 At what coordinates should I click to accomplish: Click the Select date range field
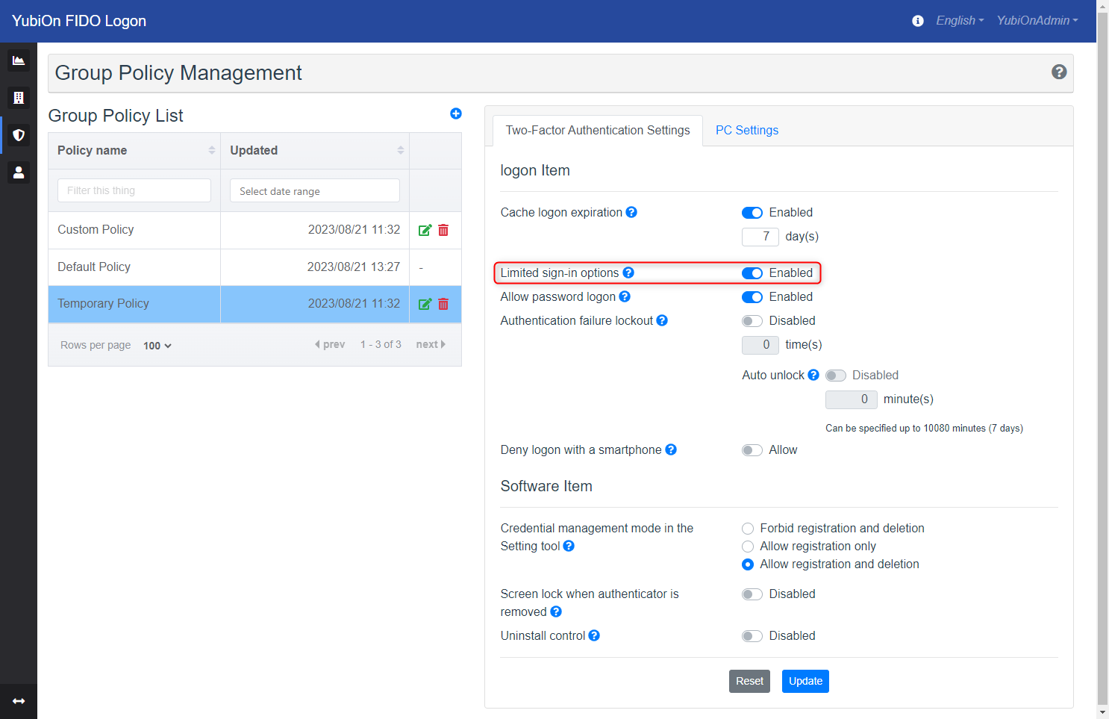(x=315, y=190)
